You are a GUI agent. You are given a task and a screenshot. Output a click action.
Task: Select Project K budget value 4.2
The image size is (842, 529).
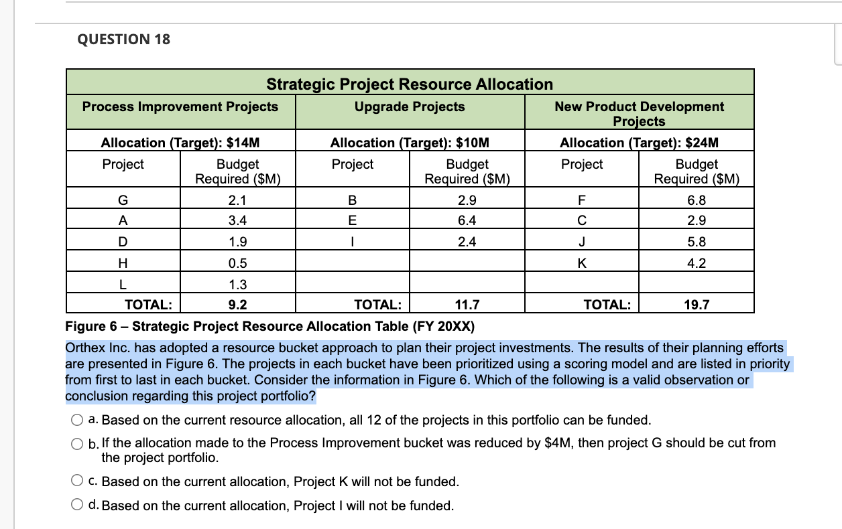coord(697,262)
